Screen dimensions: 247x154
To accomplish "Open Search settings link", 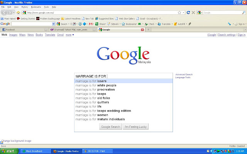I will (x=227, y=35).
